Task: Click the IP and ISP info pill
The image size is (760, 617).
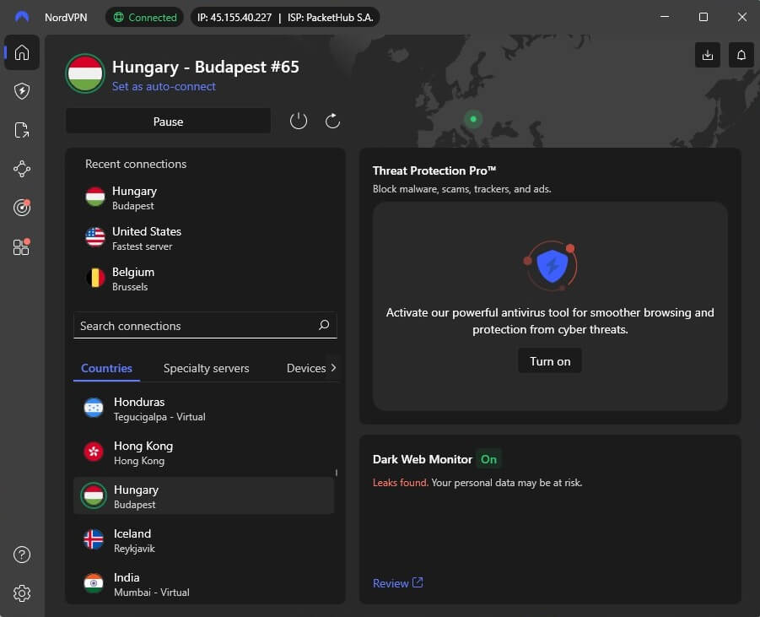Action: pyautogui.click(x=285, y=18)
